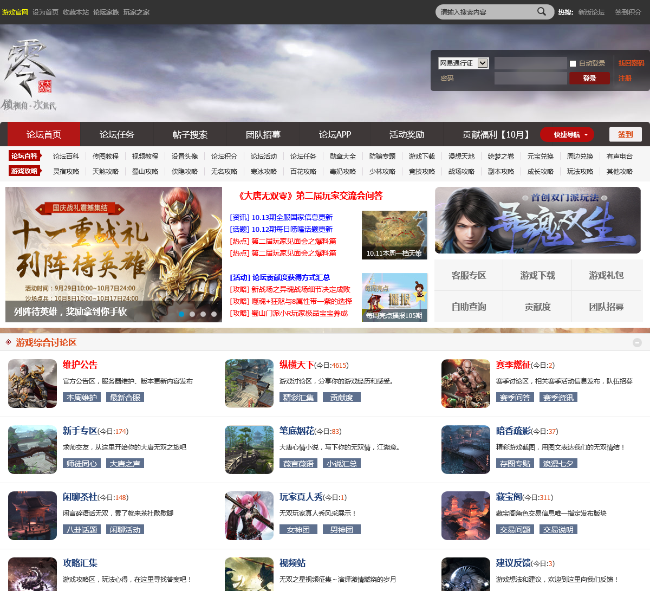Click the red 登录 button
Screen dimensions: 650x591
[589, 79]
